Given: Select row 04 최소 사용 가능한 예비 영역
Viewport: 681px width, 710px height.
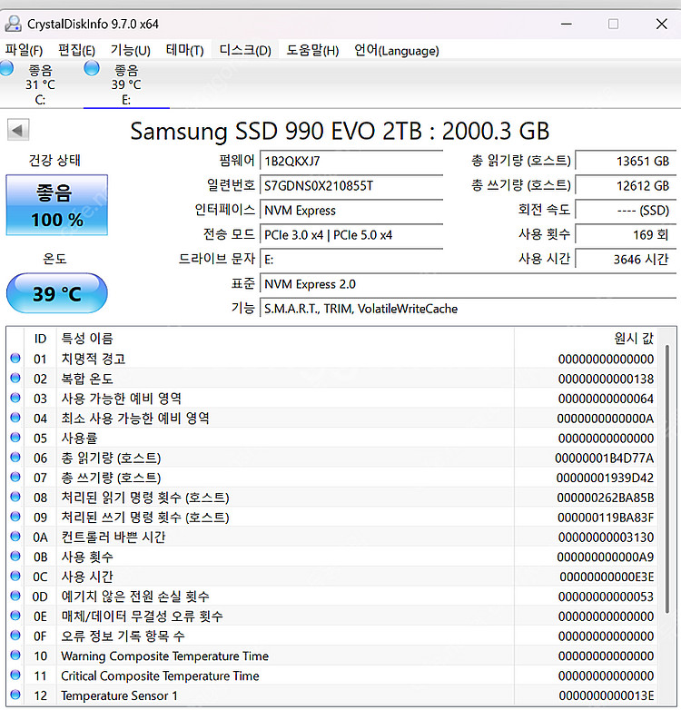Looking at the screenshot, I should click(332, 418).
